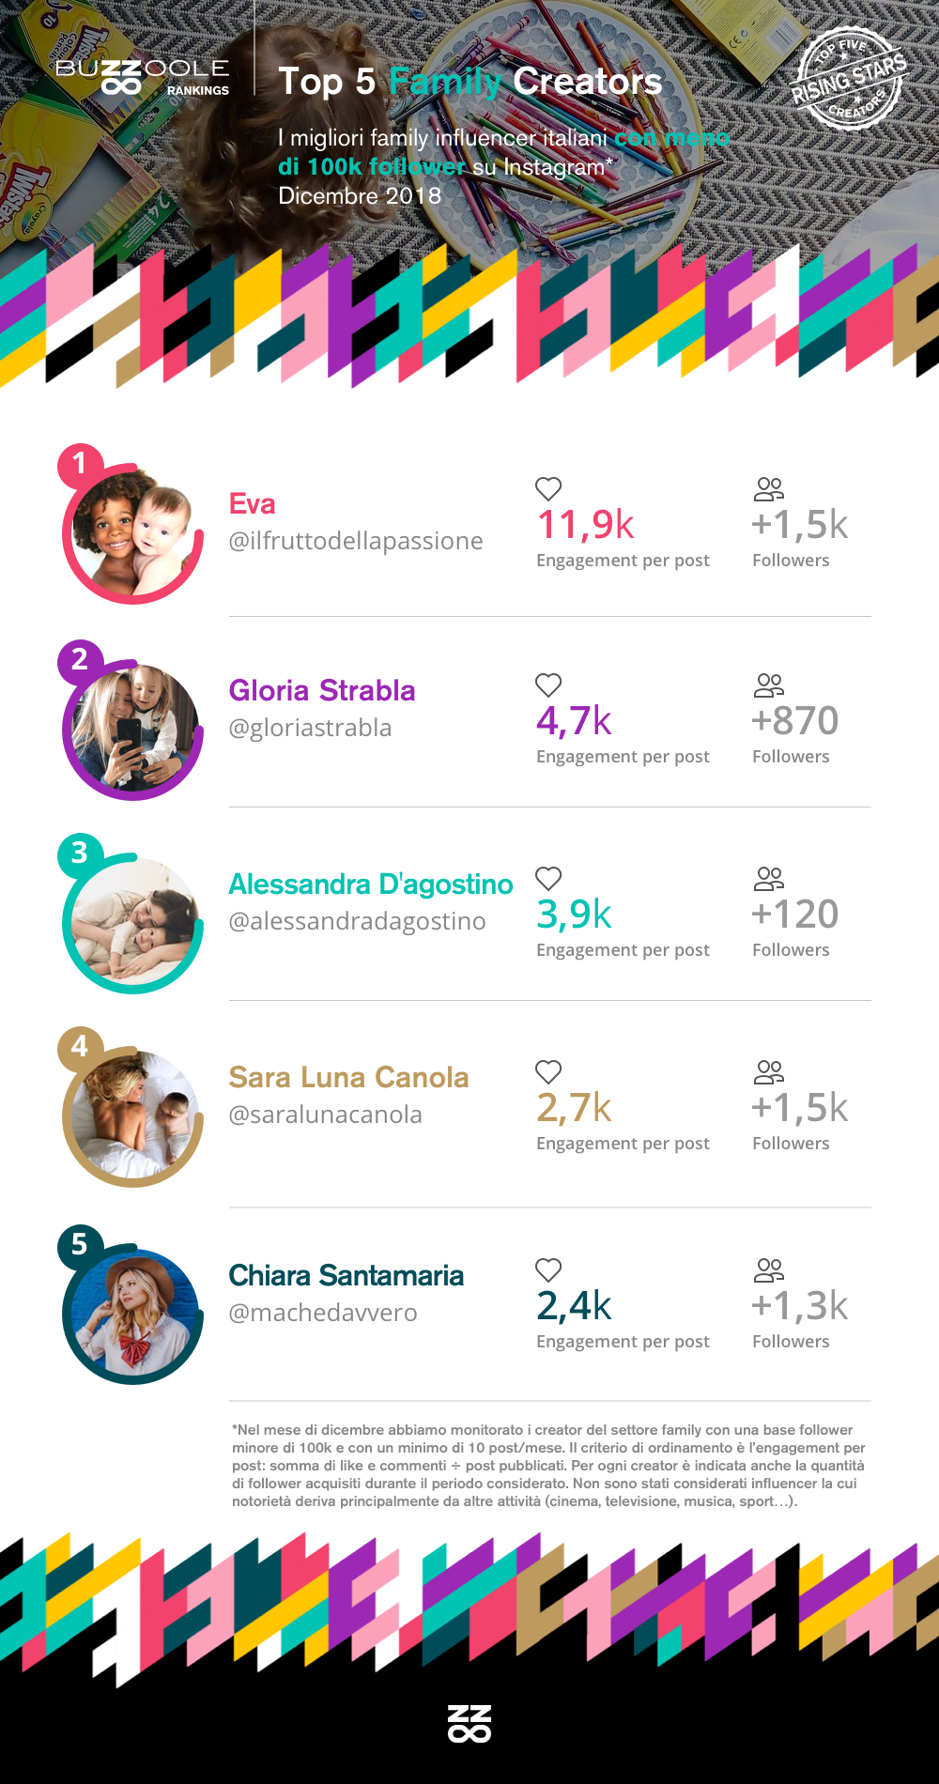Open Gloria Strabla's profile photo
Viewport: 939px width, 1784px height.
pyautogui.click(x=133, y=729)
